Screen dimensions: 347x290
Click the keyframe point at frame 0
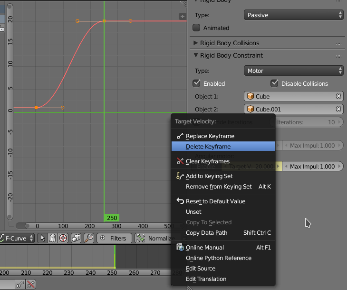click(x=36, y=108)
